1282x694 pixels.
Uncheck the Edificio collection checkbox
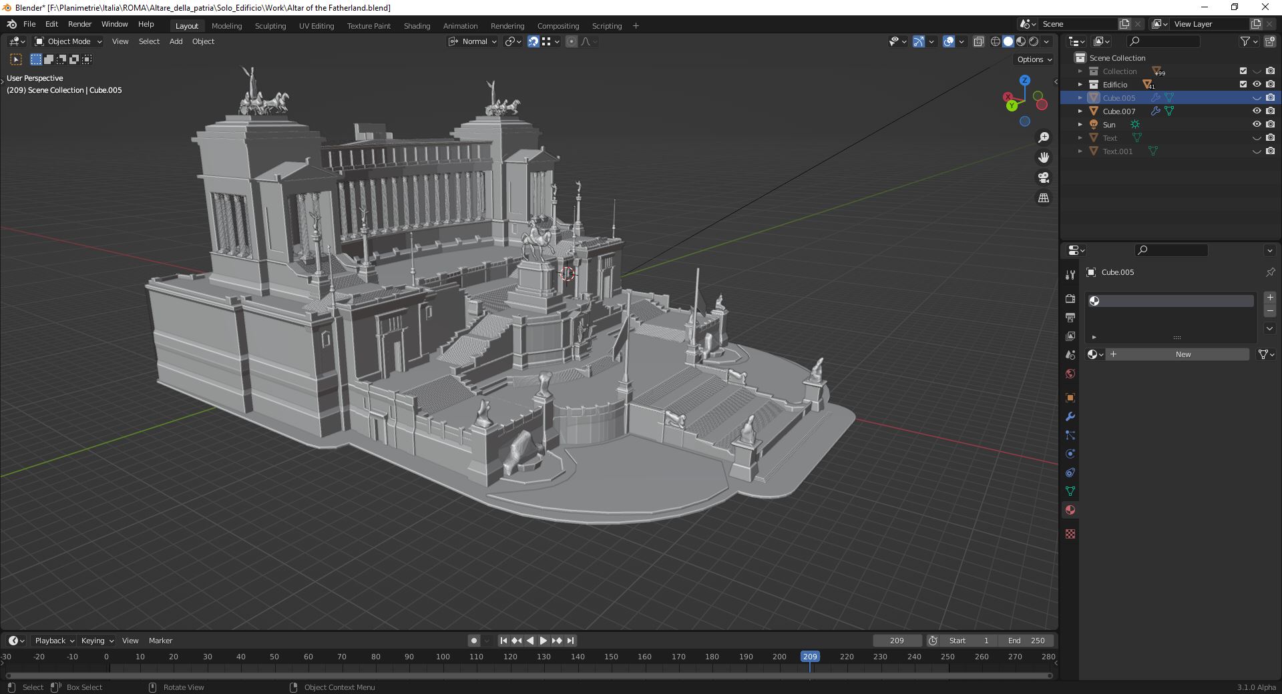pos(1243,84)
